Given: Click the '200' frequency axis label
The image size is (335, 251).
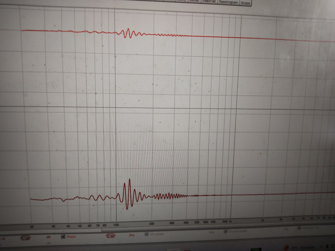Looking at the screenshot, I should (x=151, y=224).
